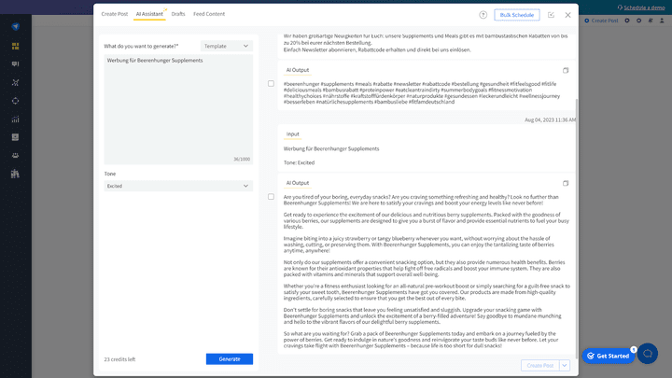
Task: Open the Schedule a demo link
Action: pyautogui.click(x=641, y=7)
